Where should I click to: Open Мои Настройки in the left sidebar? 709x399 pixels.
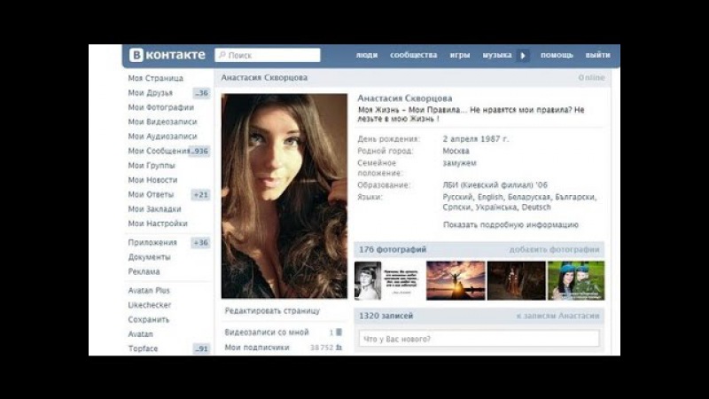click(x=157, y=223)
